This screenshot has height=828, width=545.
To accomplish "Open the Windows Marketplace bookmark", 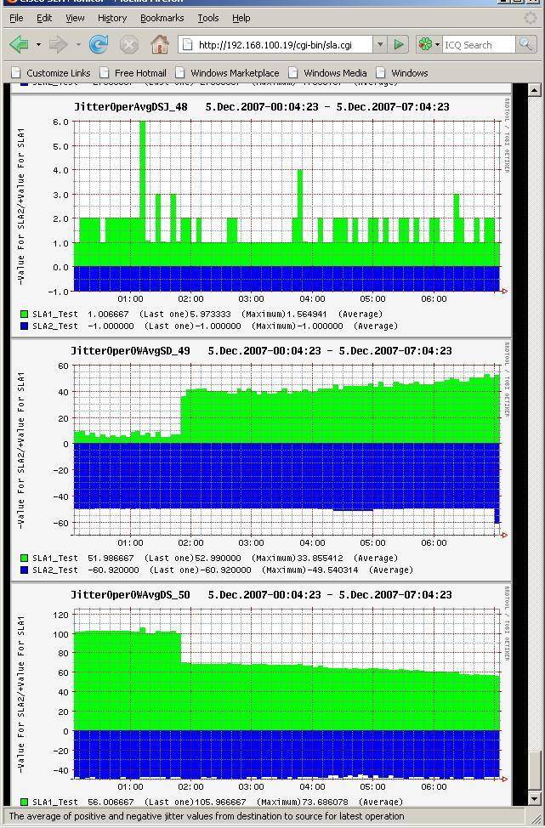I will coord(235,73).
